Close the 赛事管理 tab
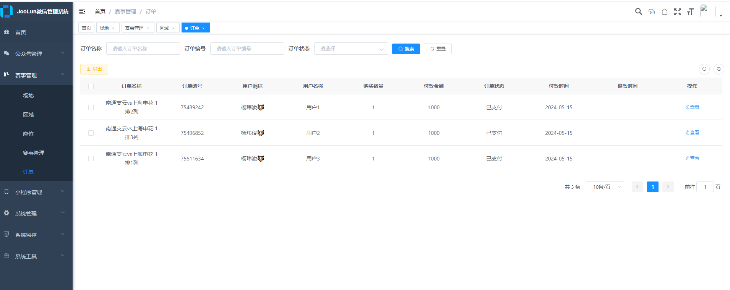 (148, 28)
